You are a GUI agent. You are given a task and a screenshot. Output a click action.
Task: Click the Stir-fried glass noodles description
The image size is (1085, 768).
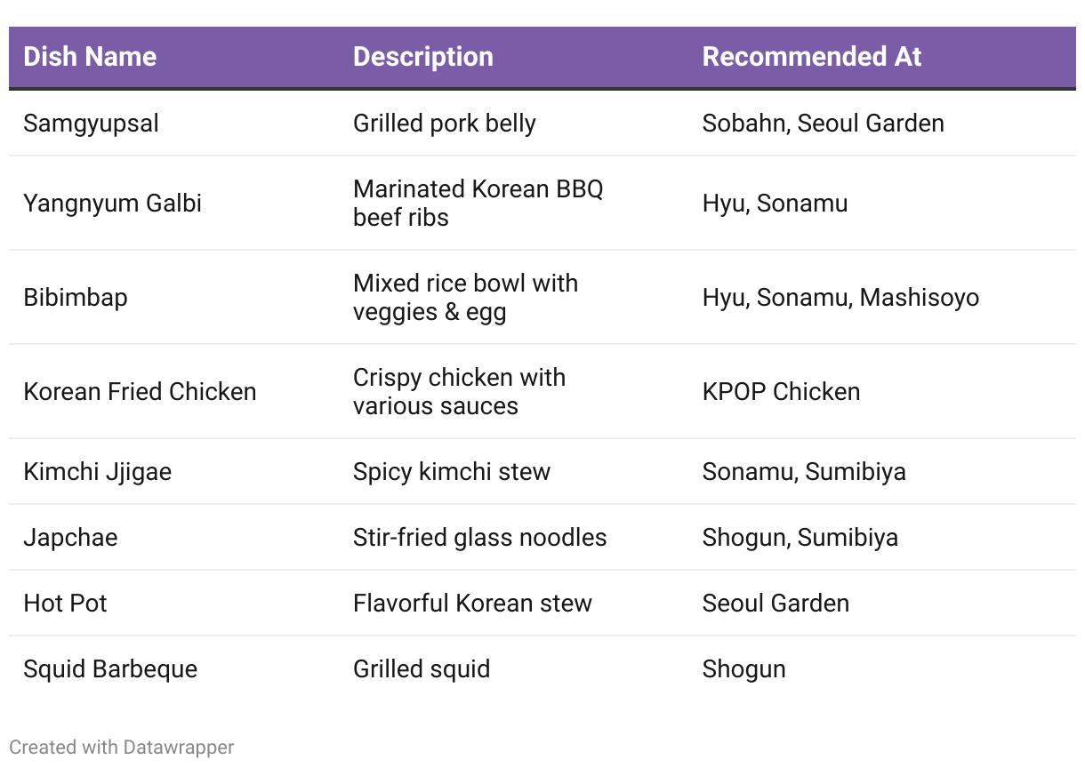(480, 537)
